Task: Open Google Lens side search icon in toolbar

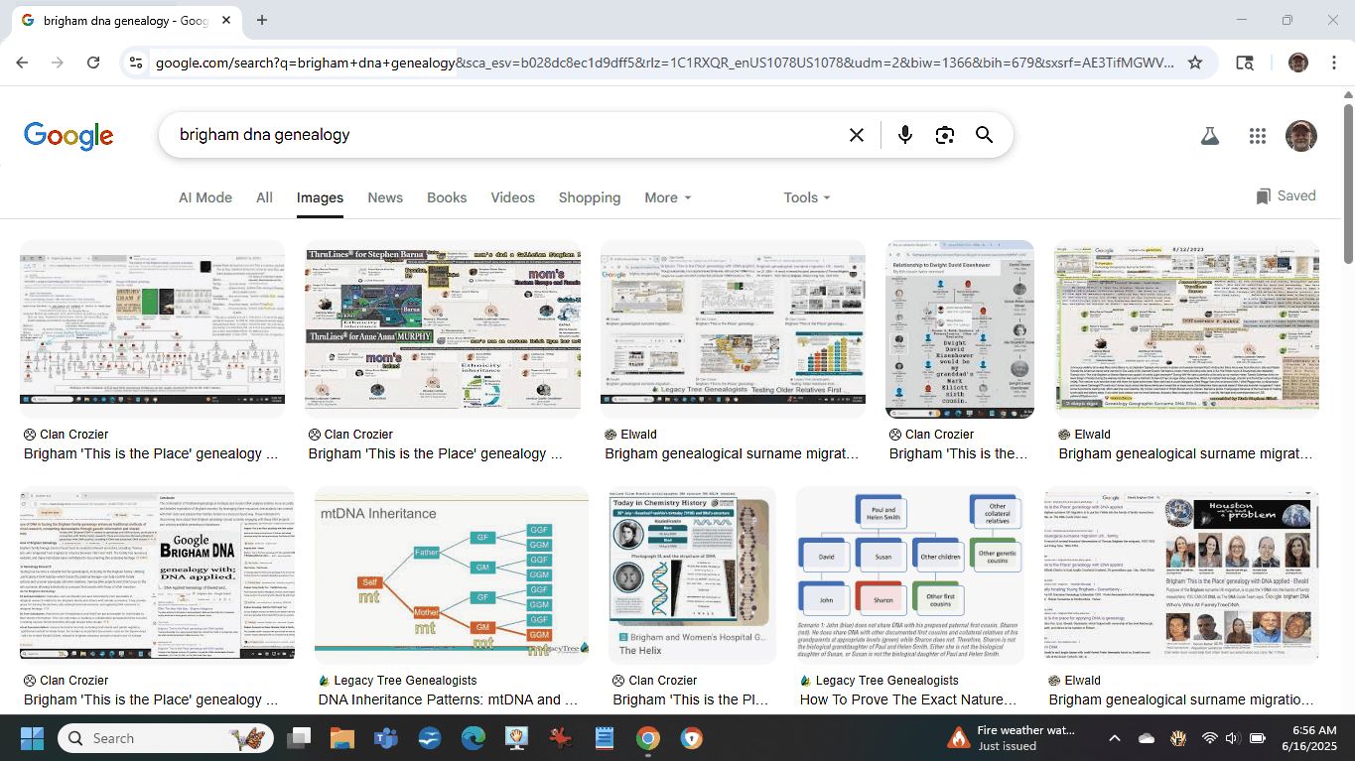Action: tap(1245, 63)
